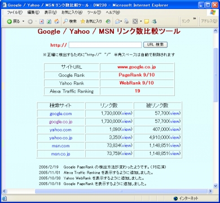The image size is (220, 203).
Task: Open the Favorites star toolbar button
Action: click(91, 21)
